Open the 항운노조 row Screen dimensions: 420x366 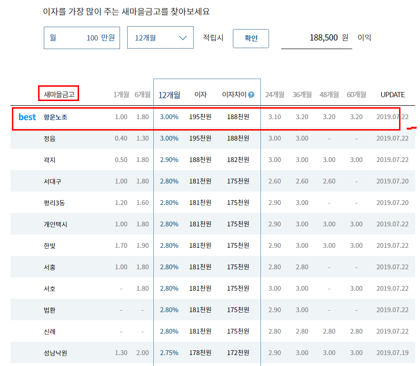[x=213, y=117]
